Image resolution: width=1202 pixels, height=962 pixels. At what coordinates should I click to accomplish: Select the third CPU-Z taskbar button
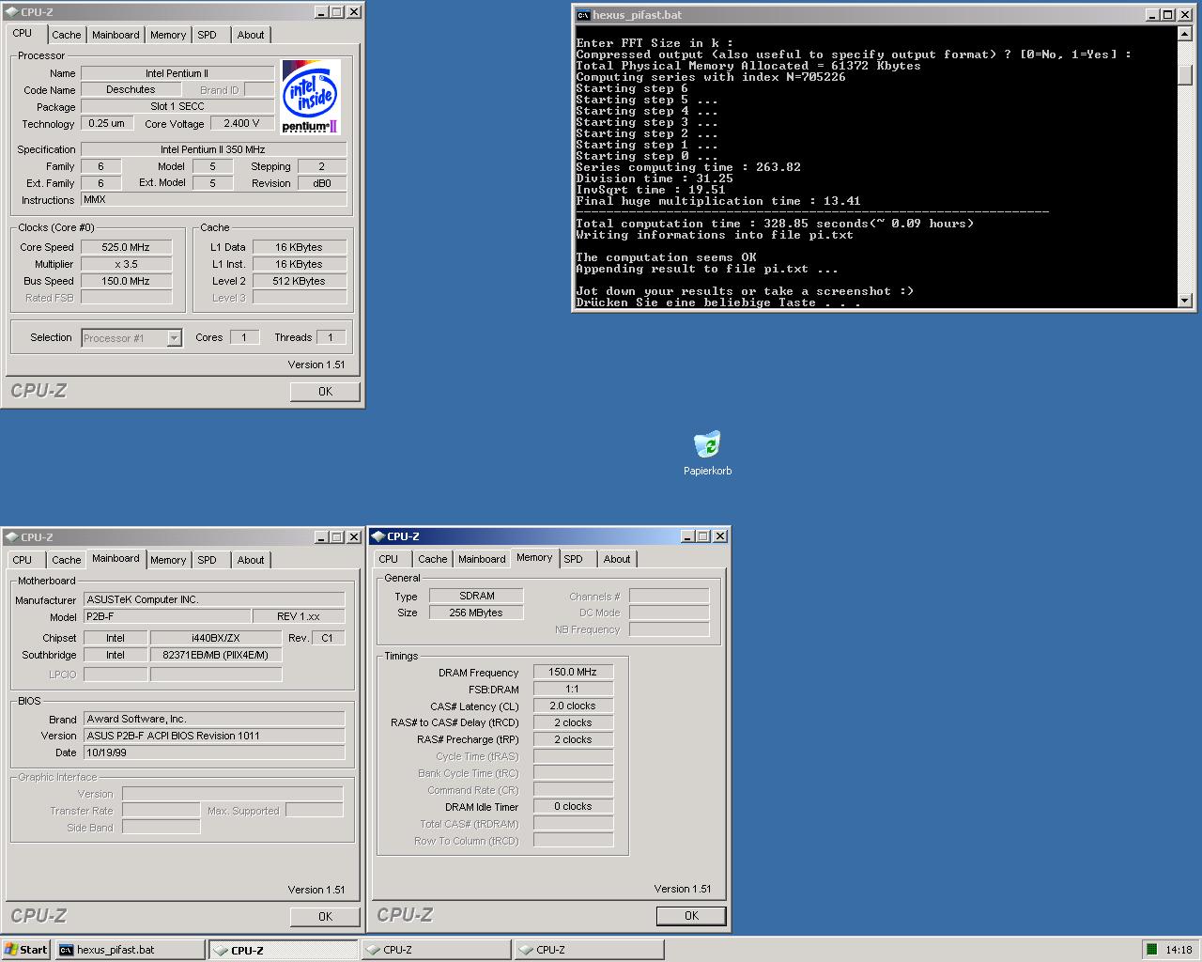[590, 950]
